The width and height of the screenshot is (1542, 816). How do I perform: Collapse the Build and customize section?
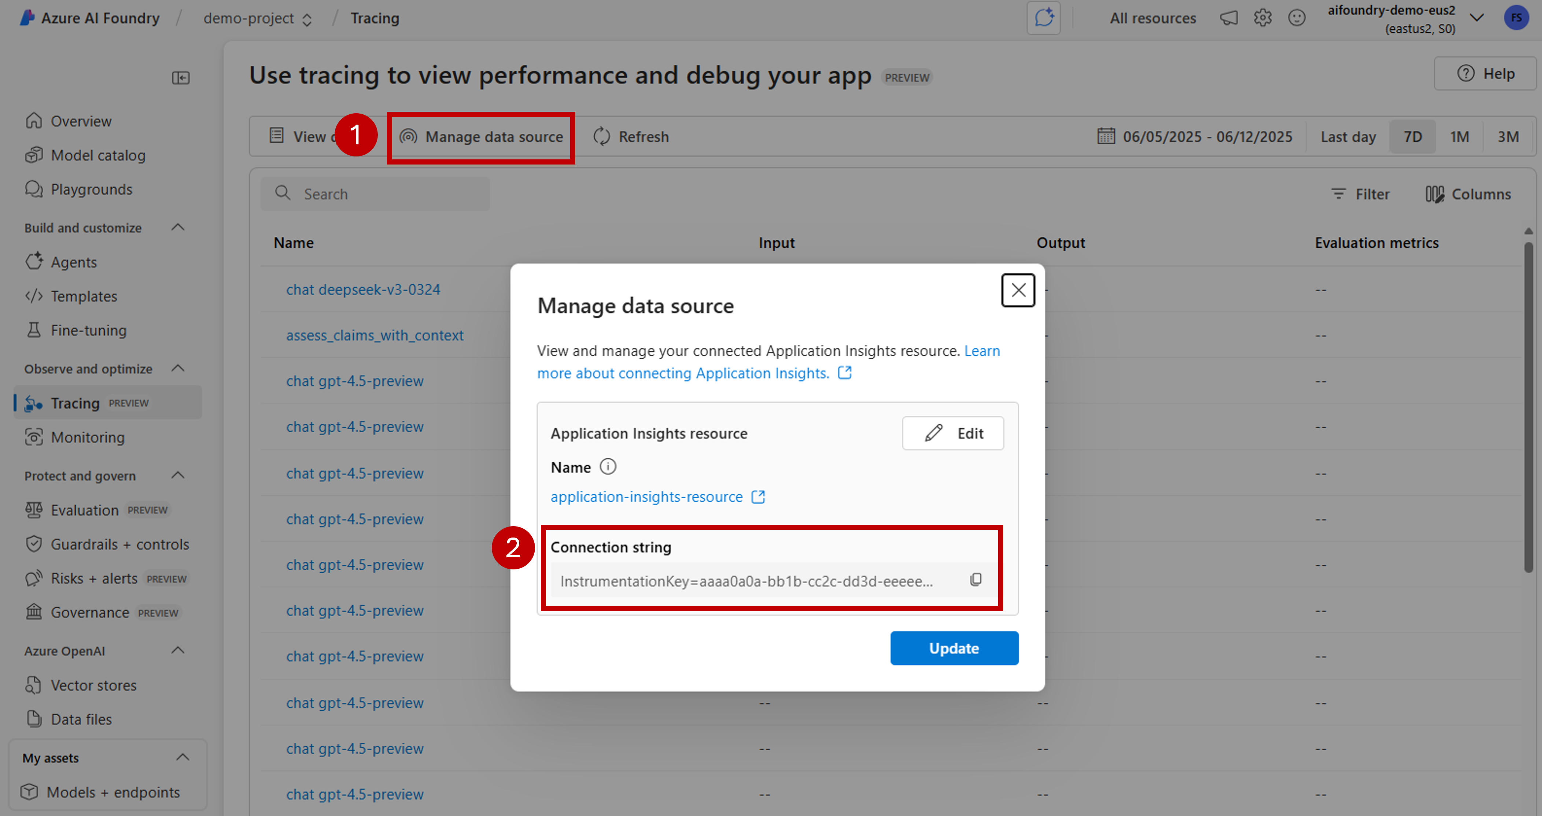tap(178, 228)
